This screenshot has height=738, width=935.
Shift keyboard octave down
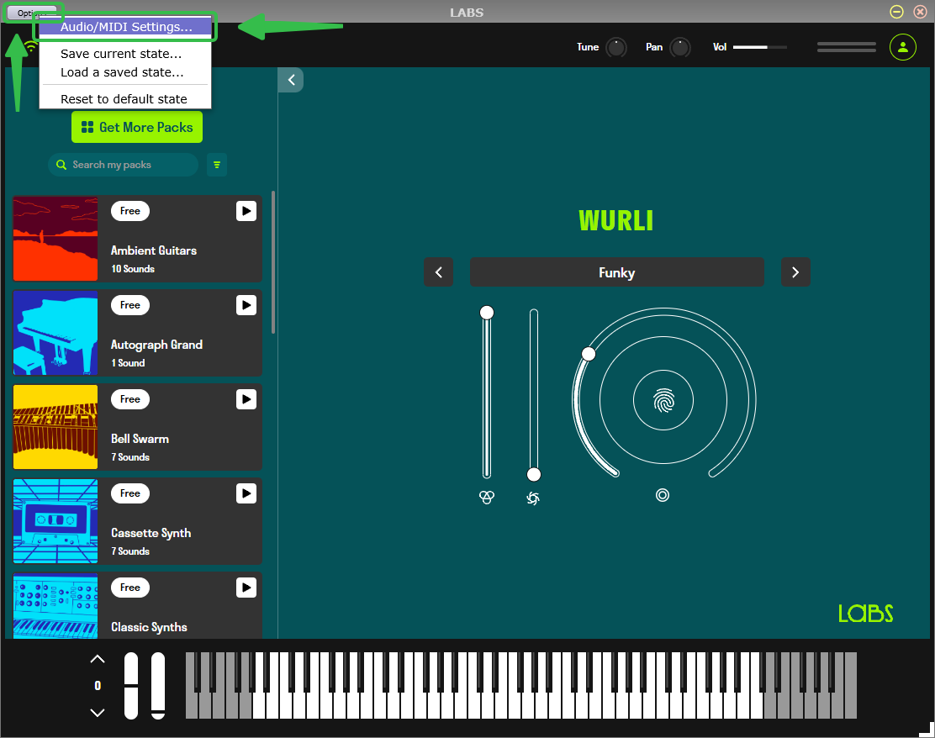click(x=98, y=713)
